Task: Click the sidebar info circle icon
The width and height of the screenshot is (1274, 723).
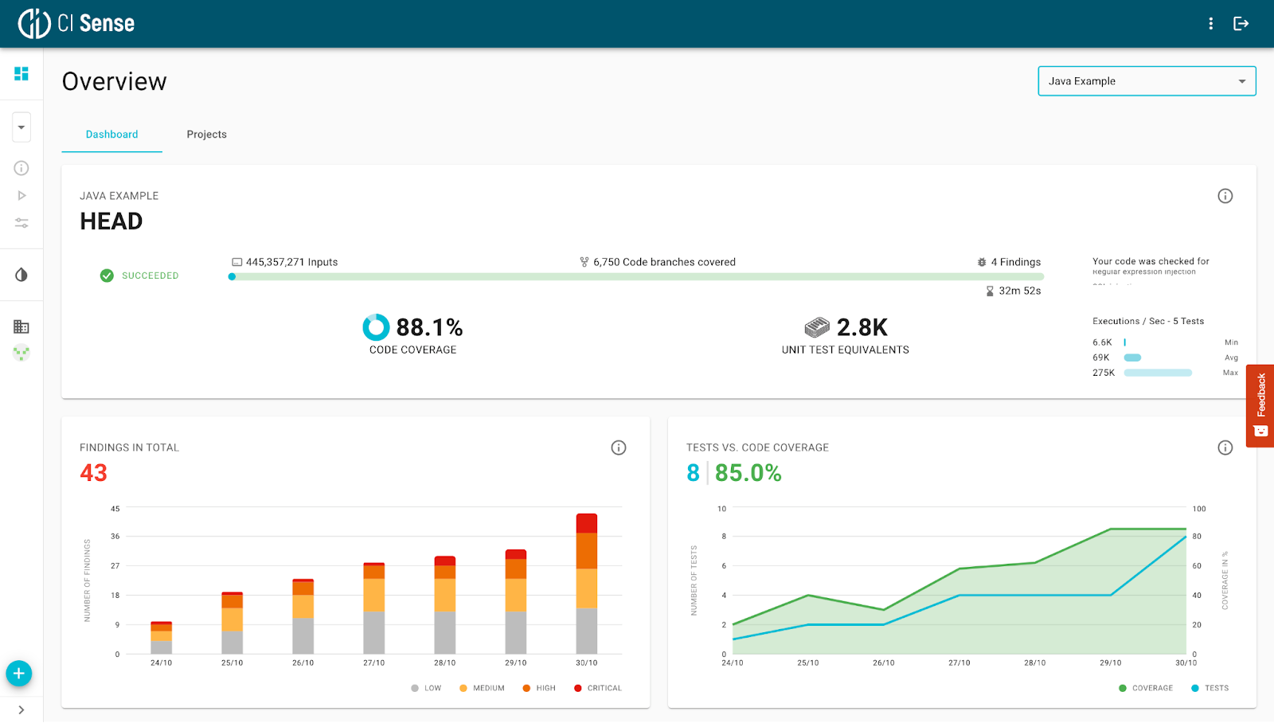Action: (21, 168)
